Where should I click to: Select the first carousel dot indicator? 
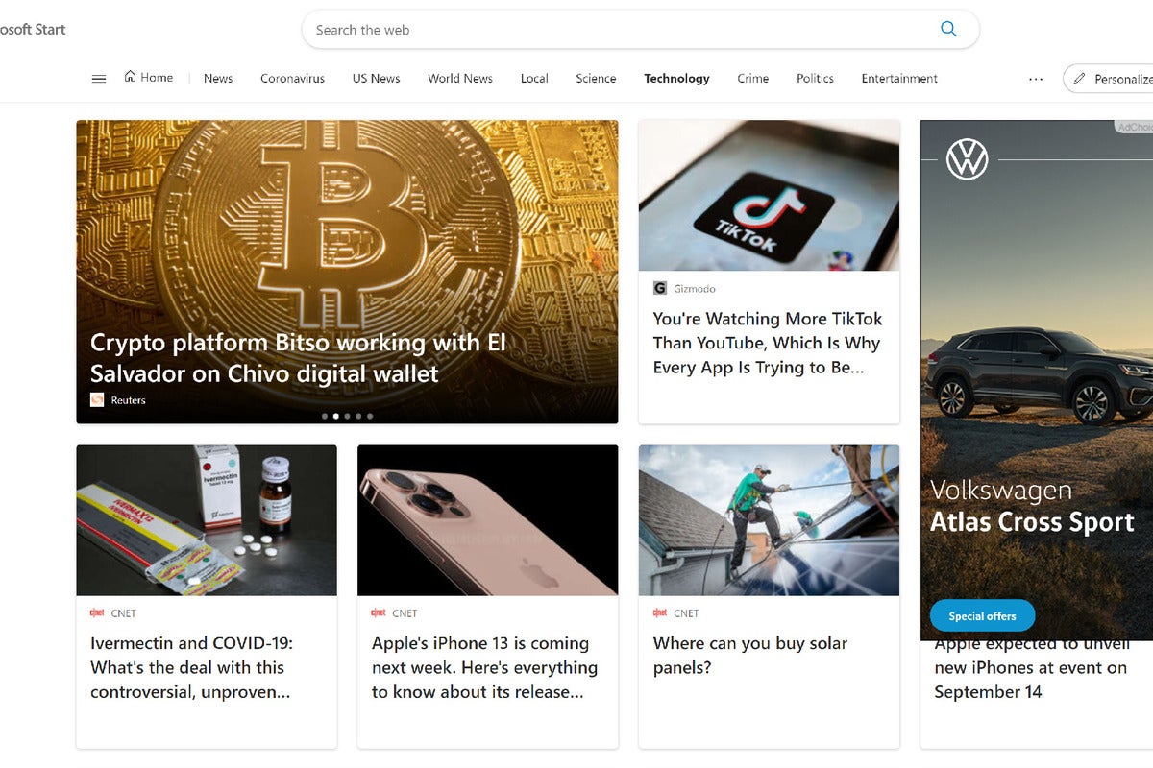click(x=324, y=417)
